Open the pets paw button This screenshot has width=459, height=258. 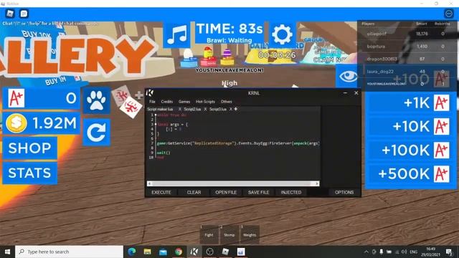click(x=96, y=100)
